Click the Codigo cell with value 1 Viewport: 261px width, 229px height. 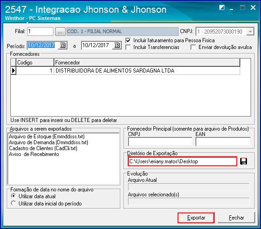click(35, 71)
